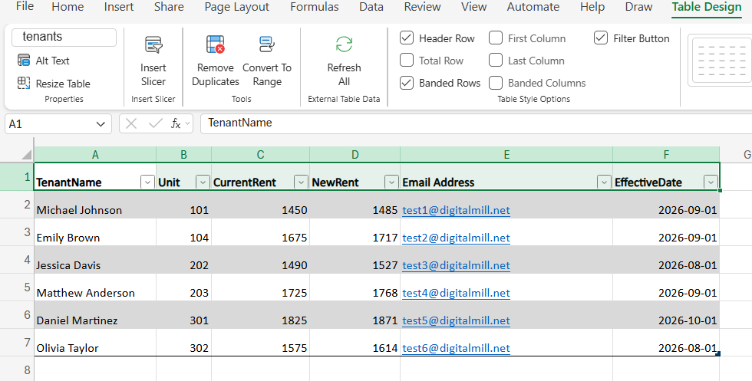Insert a slicer for the table

point(153,61)
